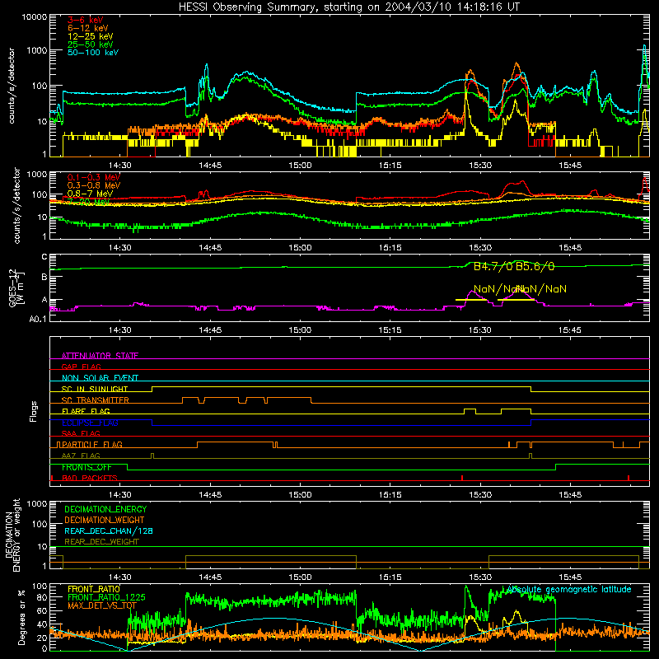
Task: Click the 0.1-0.3 MeV legend label
Action: point(94,177)
